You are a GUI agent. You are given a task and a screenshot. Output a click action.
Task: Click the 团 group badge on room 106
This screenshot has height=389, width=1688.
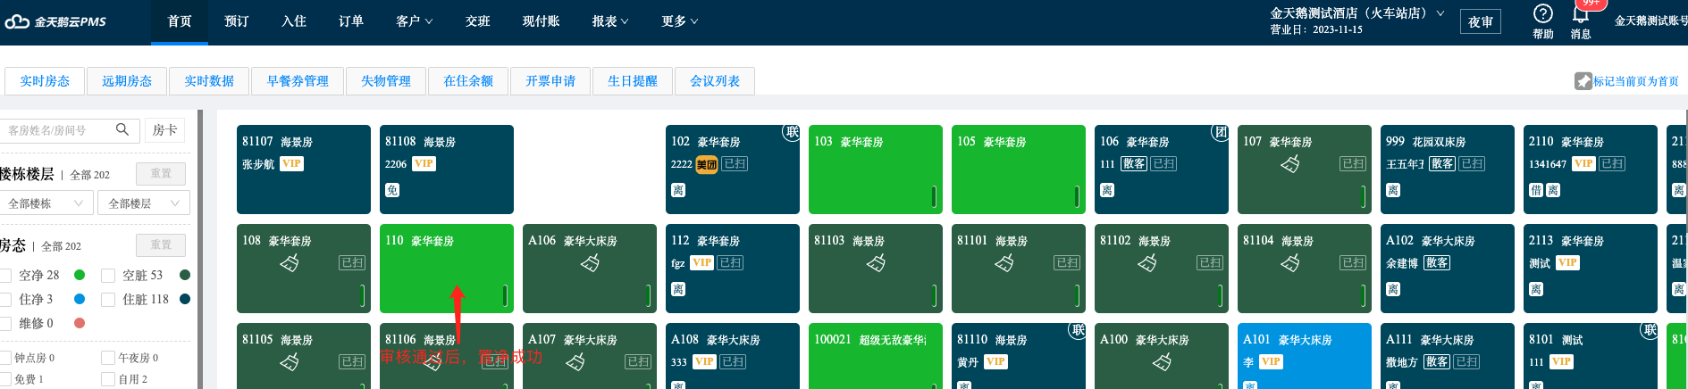(x=1221, y=132)
